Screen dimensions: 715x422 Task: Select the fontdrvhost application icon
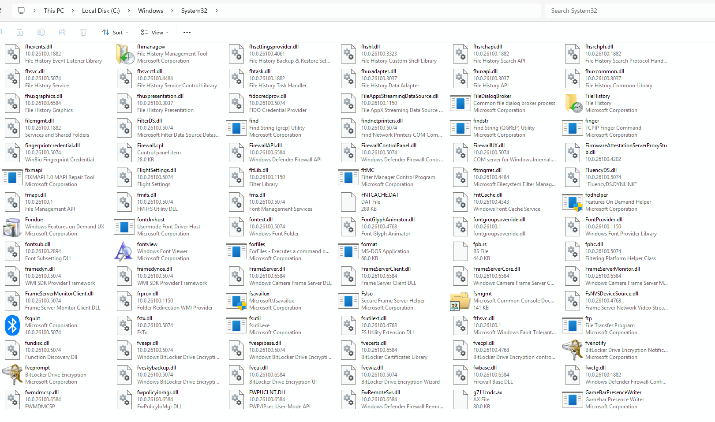click(x=124, y=227)
